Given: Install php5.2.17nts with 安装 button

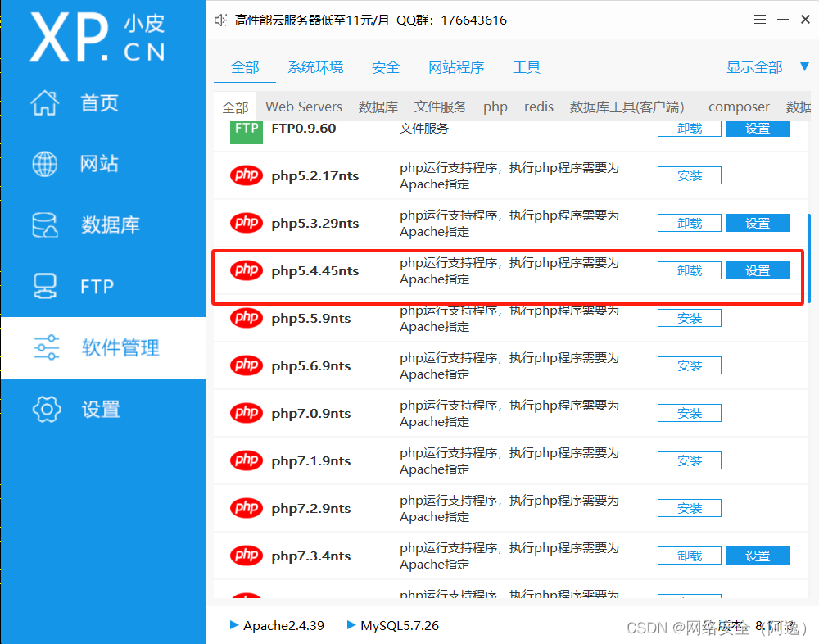Looking at the screenshot, I should tap(689, 175).
